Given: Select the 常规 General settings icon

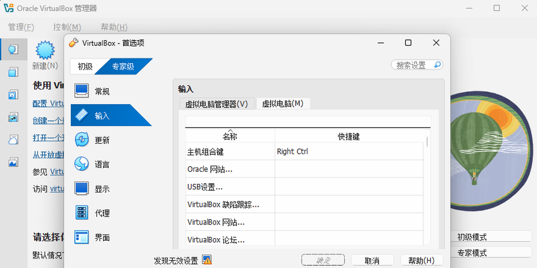Looking at the screenshot, I should pyautogui.click(x=81, y=91).
